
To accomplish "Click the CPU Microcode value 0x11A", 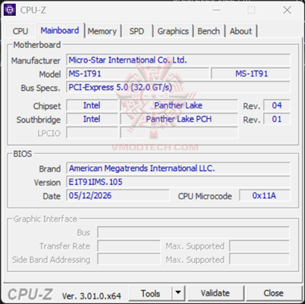I will pos(265,196).
